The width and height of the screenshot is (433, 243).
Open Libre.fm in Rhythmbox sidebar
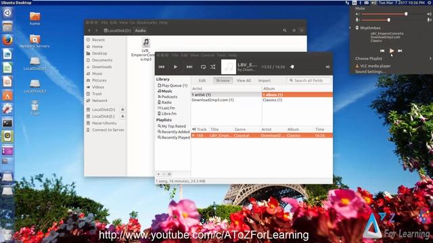click(x=167, y=113)
